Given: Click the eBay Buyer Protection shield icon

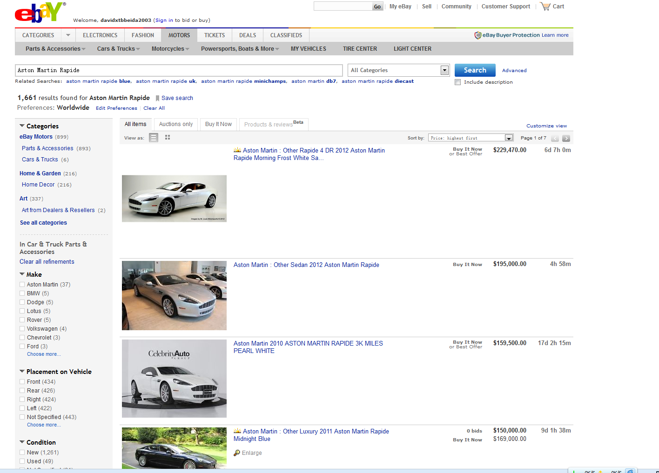Looking at the screenshot, I should tap(477, 35).
